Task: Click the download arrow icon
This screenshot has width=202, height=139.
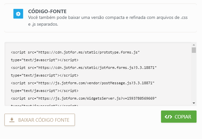Action: point(12,120)
